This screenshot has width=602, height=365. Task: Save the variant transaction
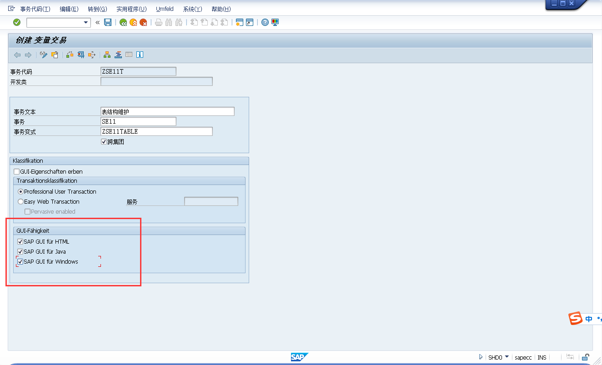(108, 22)
